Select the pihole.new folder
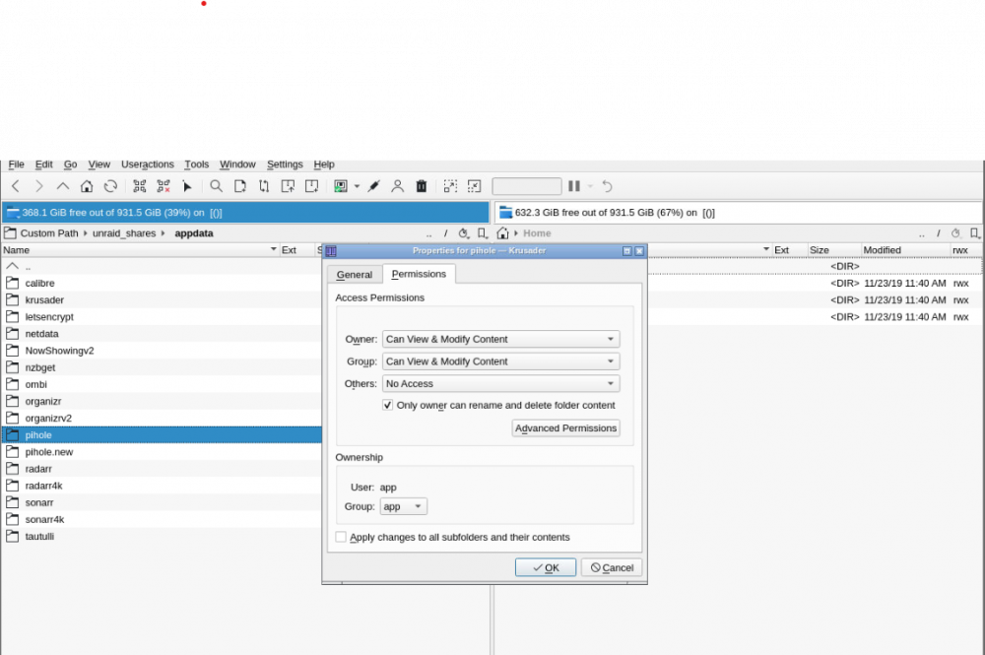 coord(49,452)
